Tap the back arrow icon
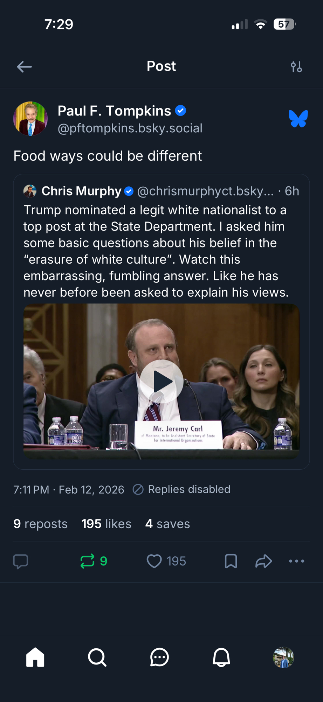This screenshot has height=702, width=323. tap(24, 67)
